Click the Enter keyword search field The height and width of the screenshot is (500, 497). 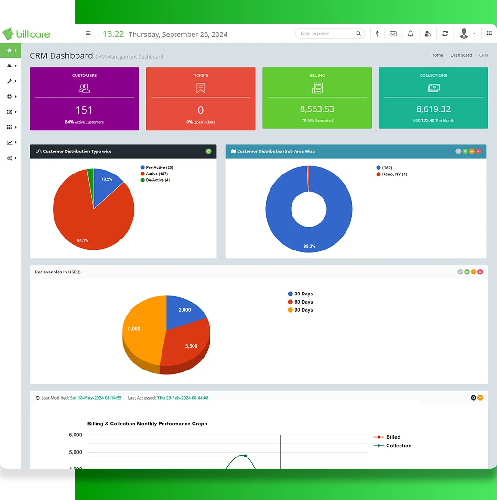coord(326,33)
